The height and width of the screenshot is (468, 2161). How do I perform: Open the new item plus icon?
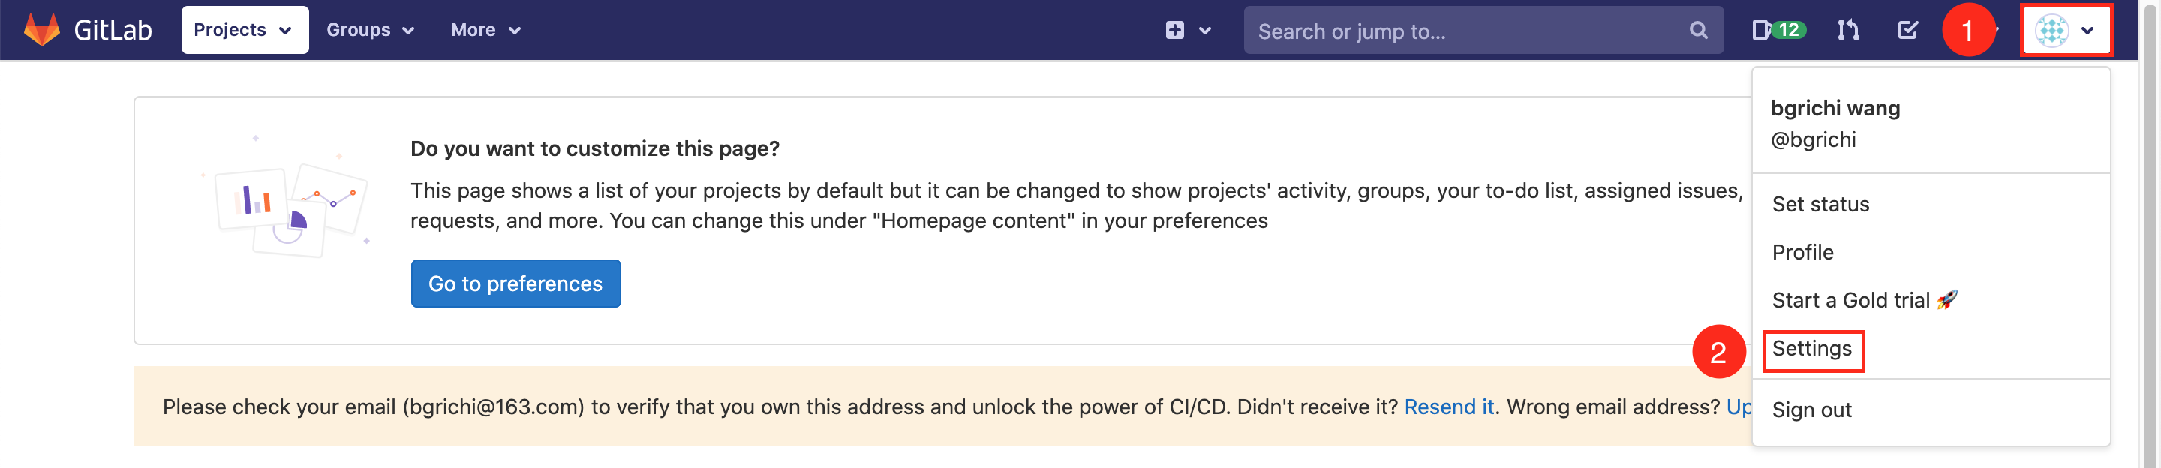click(1174, 30)
